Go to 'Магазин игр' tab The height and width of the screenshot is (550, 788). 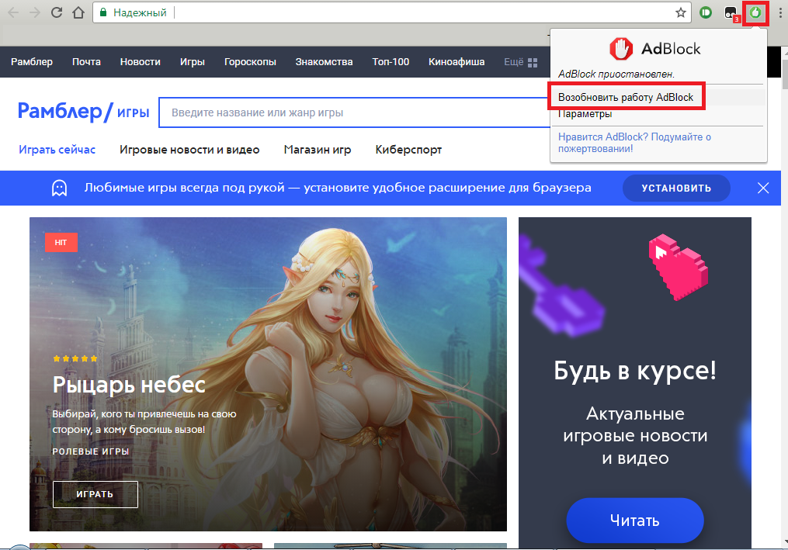pyautogui.click(x=317, y=150)
